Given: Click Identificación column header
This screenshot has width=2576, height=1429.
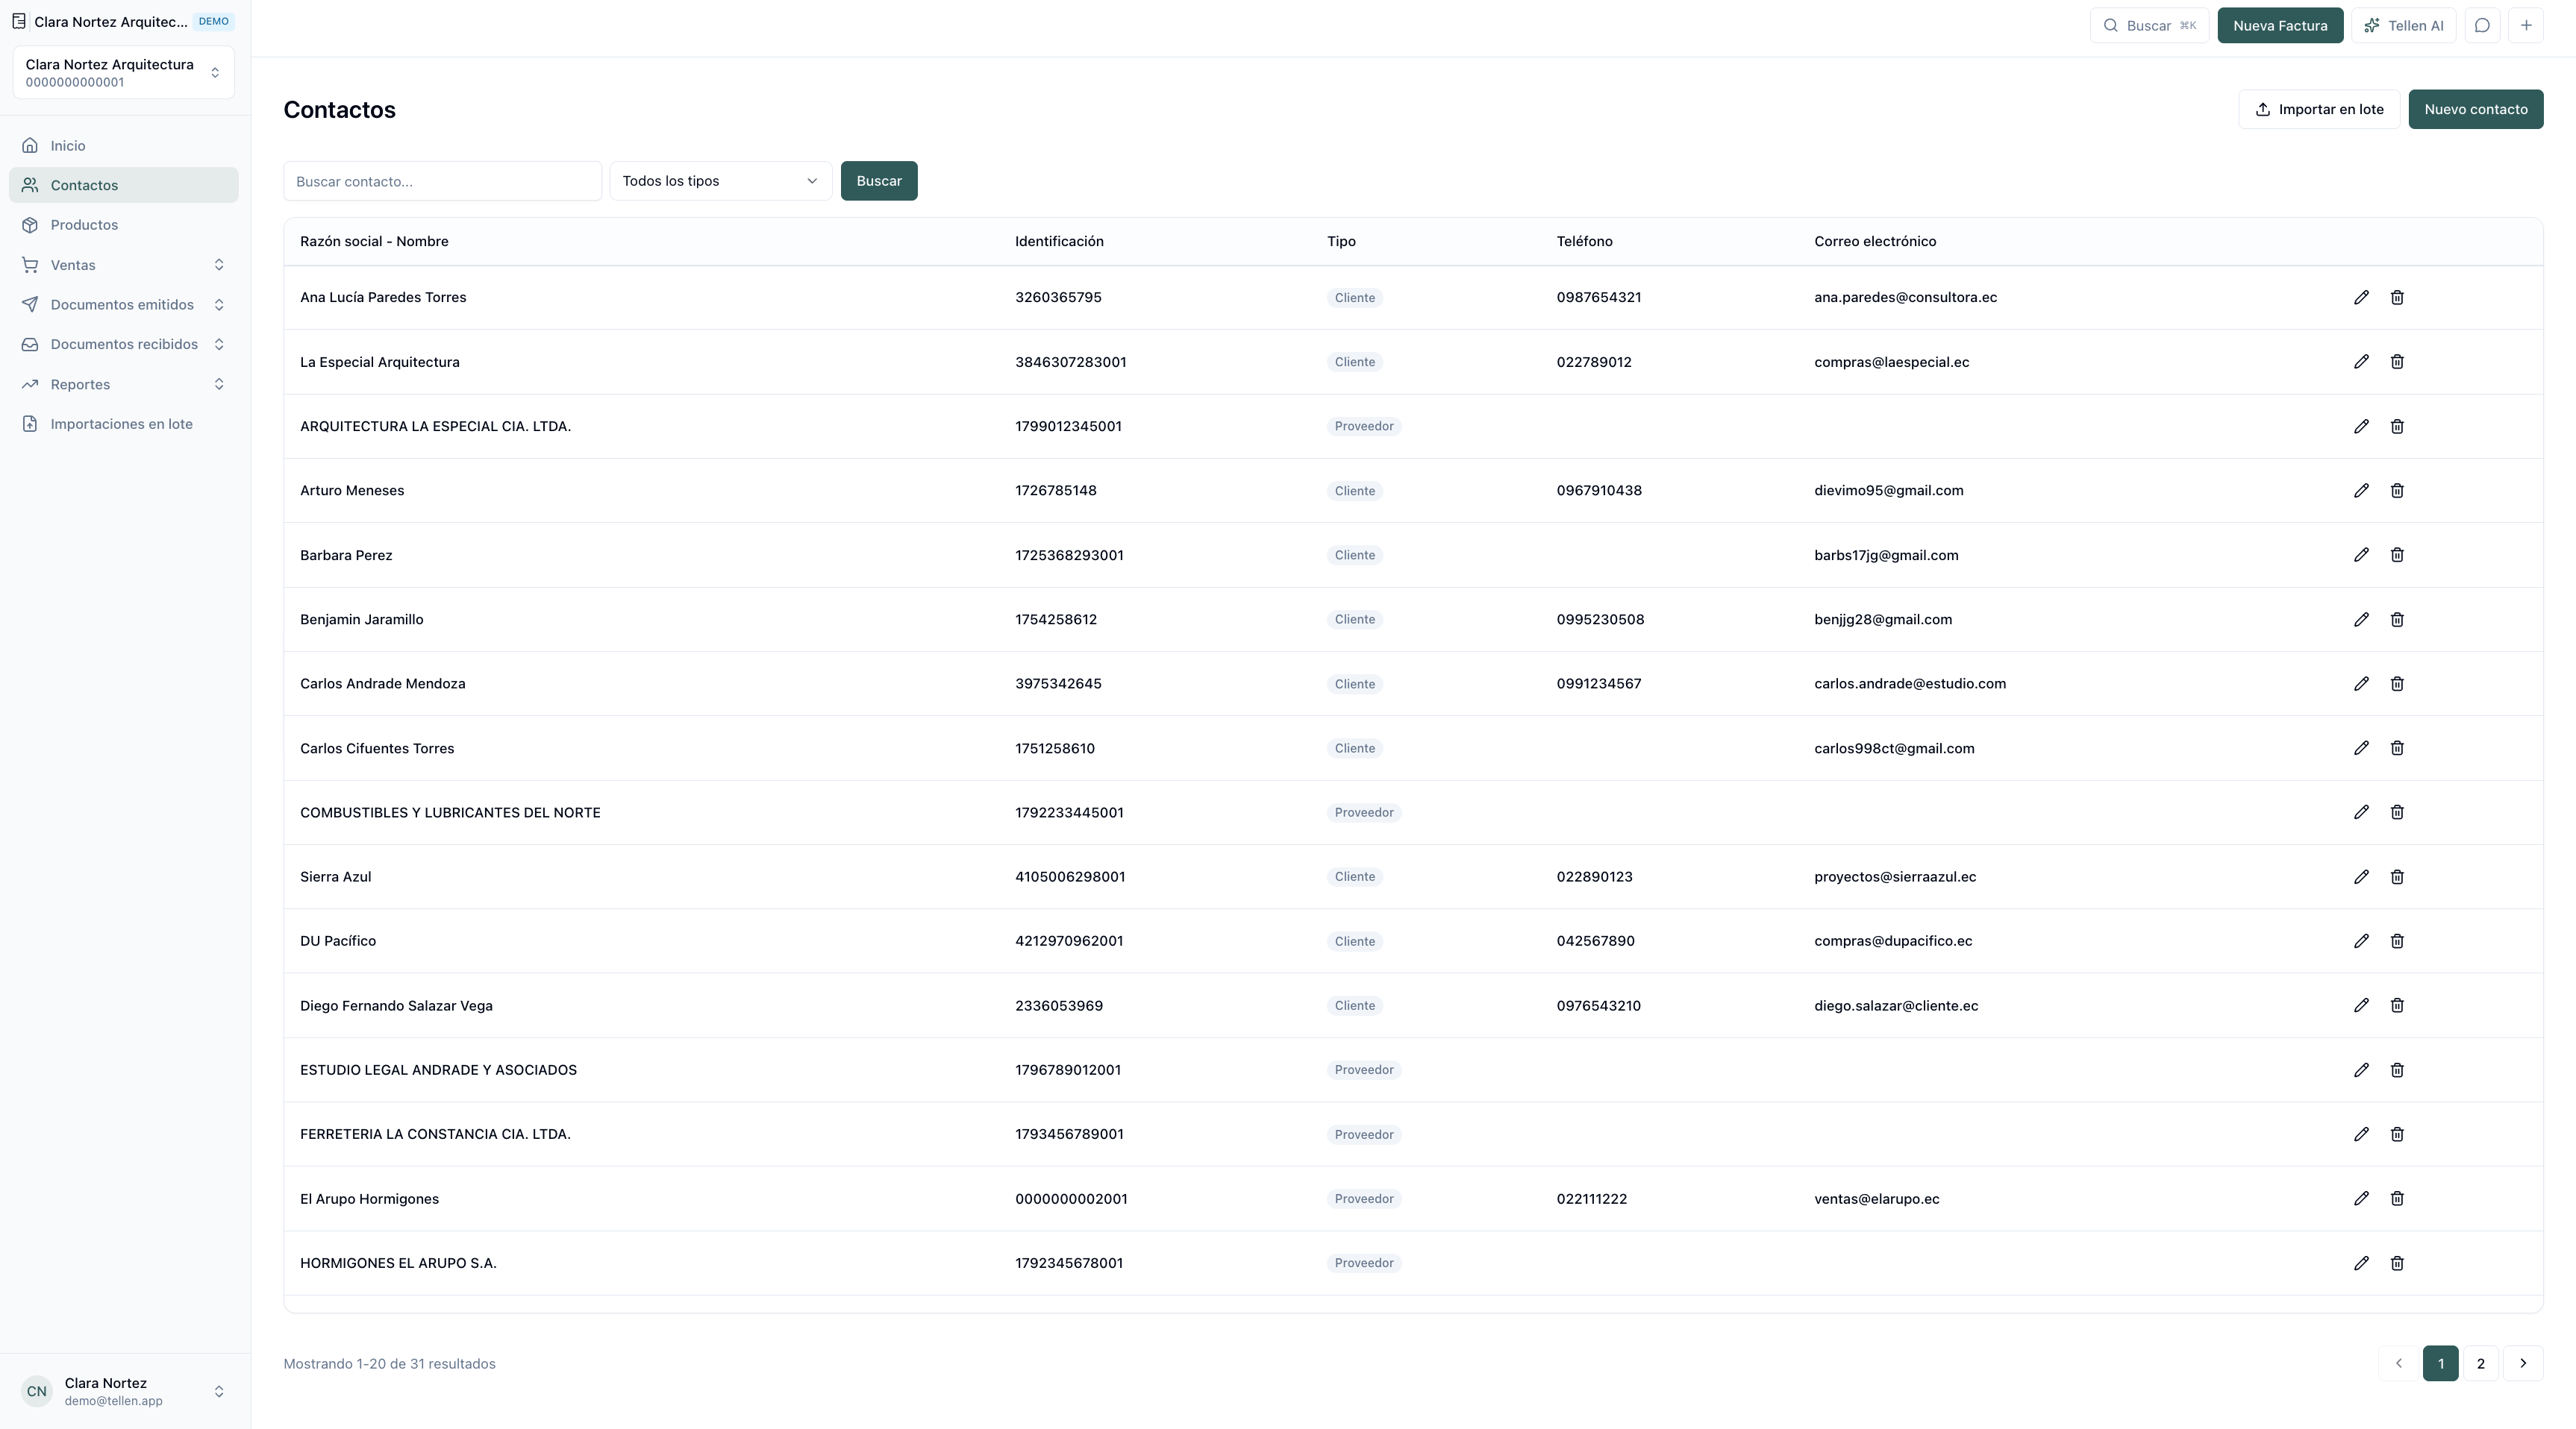Looking at the screenshot, I should [x=1059, y=241].
